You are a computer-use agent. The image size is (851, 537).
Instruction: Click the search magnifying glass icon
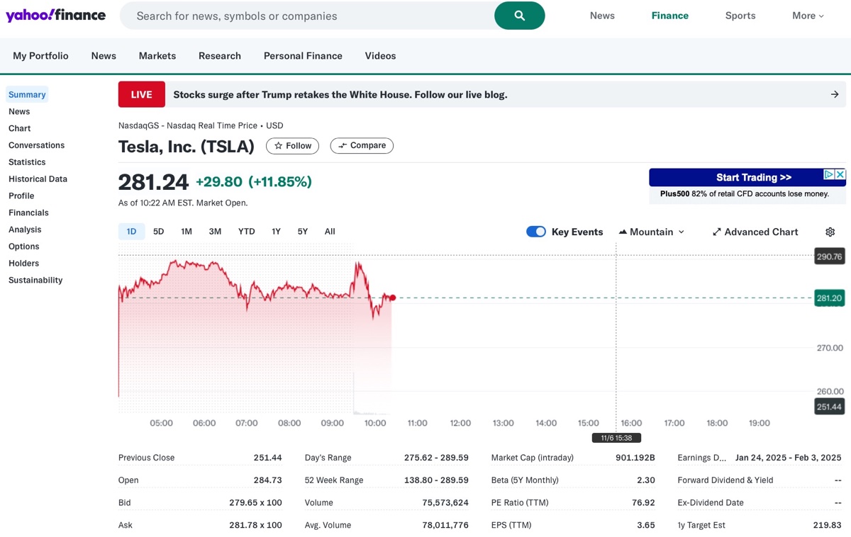[520, 15]
